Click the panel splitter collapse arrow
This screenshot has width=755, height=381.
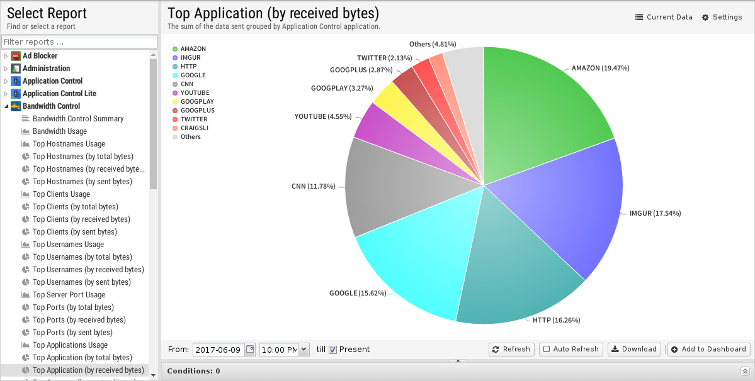tap(458, 360)
